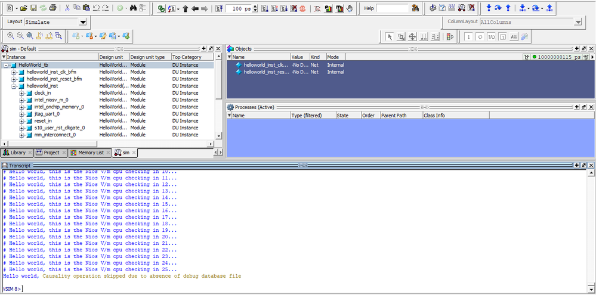Collapse the helloworld_inst node
This screenshot has height=295, width=596.
pyautogui.click(x=14, y=86)
